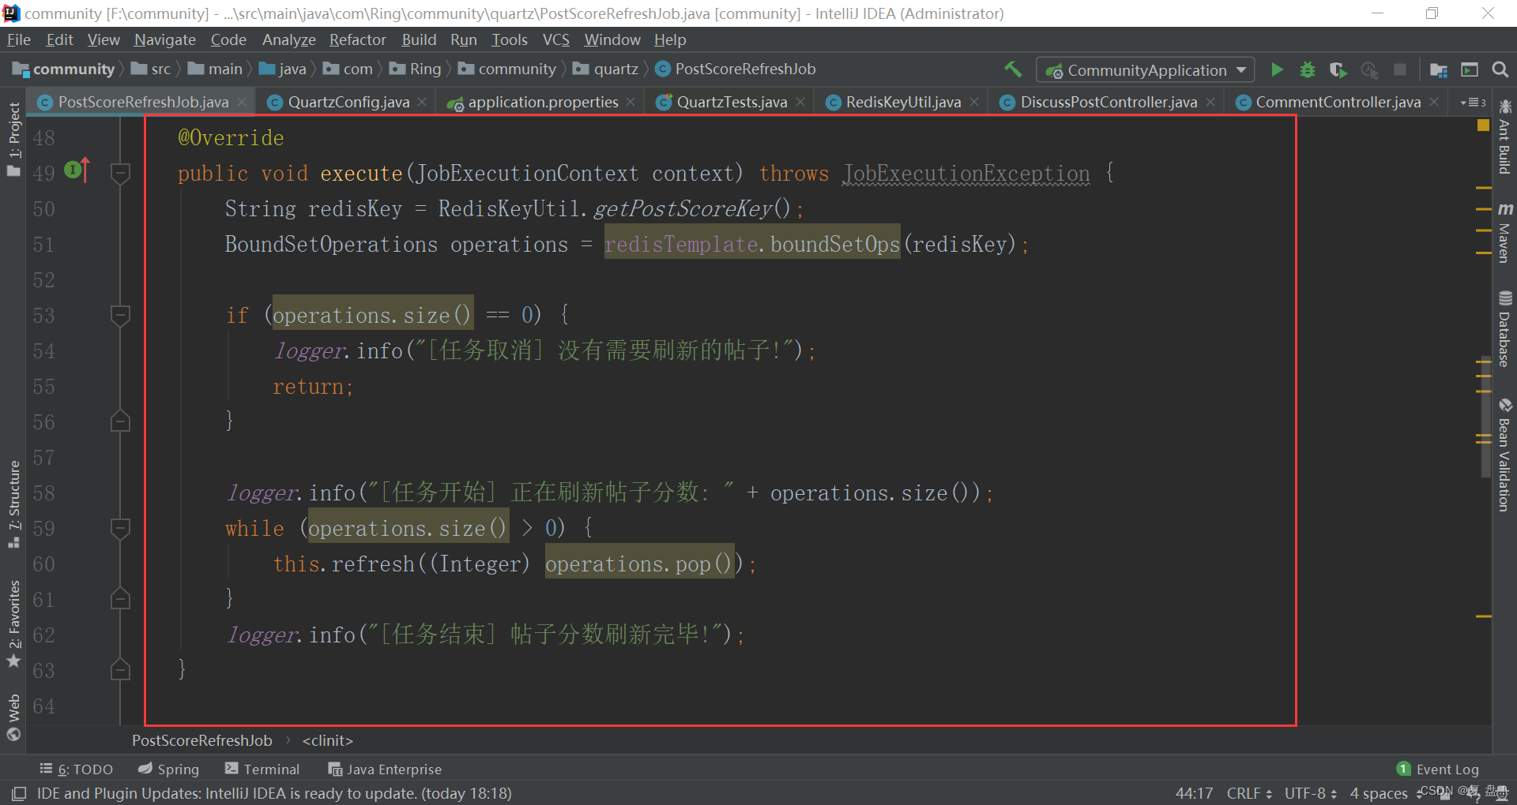The image size is (1517, 805).
Task: Open the File menu
Action: click(19, 39)
